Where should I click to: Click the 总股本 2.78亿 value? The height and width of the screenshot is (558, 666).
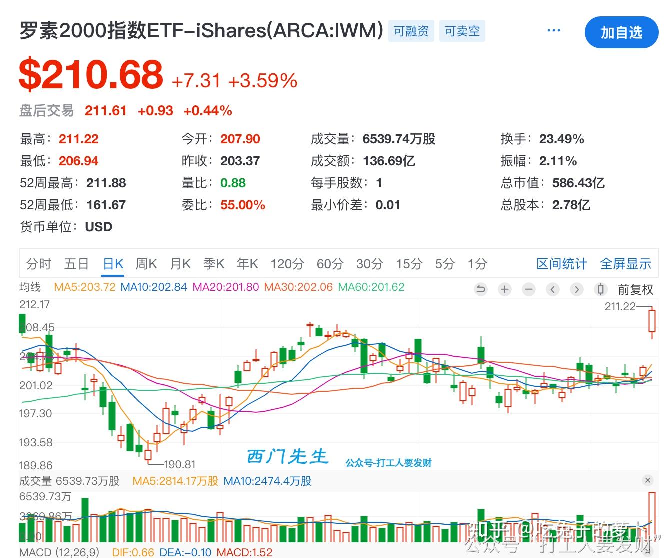click(571, 205)
